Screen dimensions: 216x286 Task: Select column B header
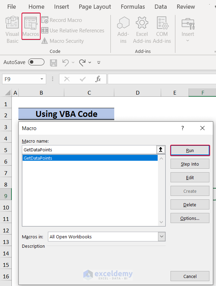click(x=41, y=93)
